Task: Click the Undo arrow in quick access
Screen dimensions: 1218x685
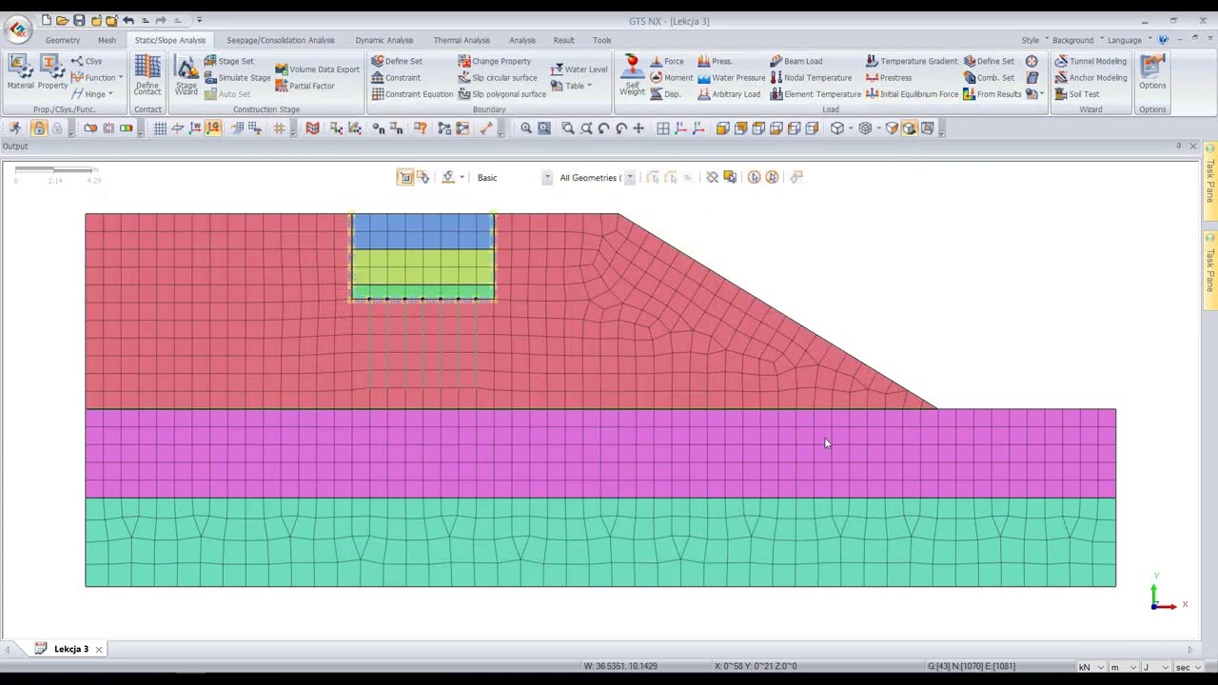Action: [x=128, y=21]
